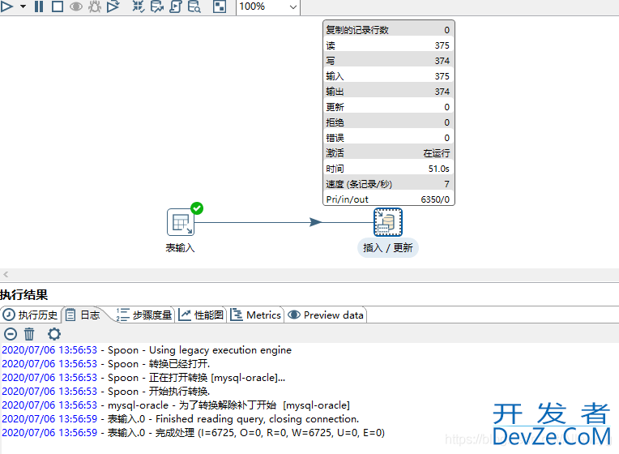Click the 时间 51.0s row
Screen dimensions: 619x454
[388, 169]
